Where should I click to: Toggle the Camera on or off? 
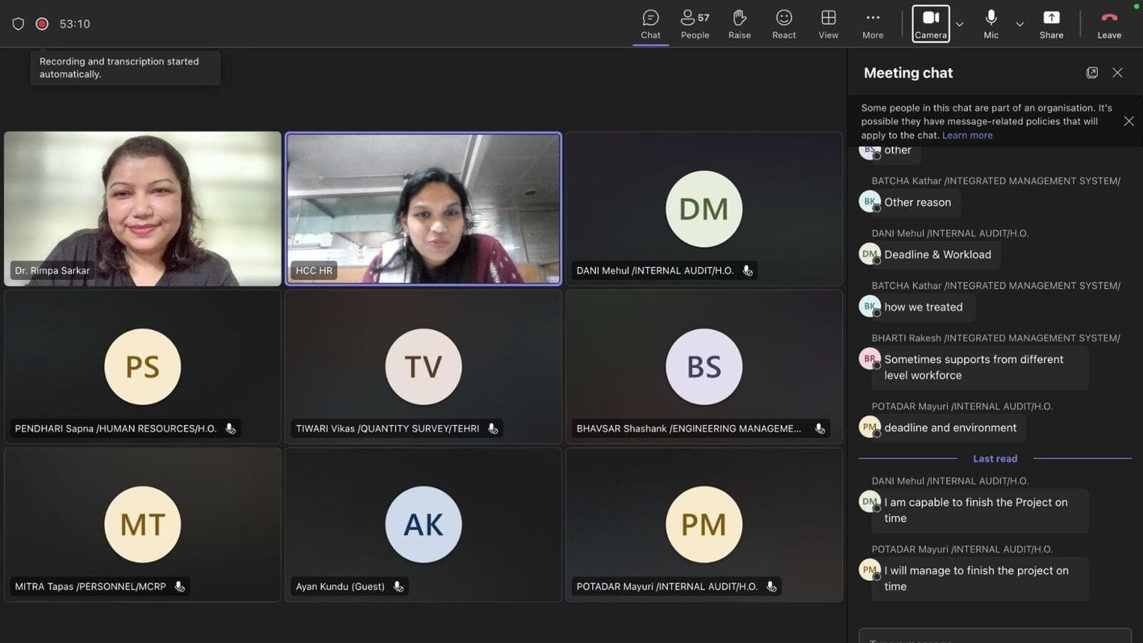(x=931, y=24)
